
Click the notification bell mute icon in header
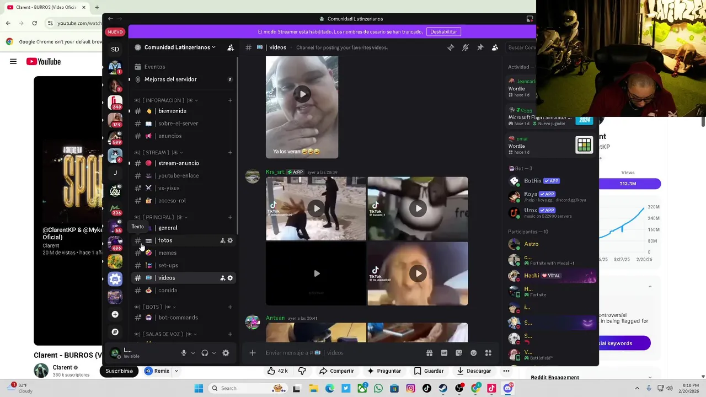coord(466,47)
